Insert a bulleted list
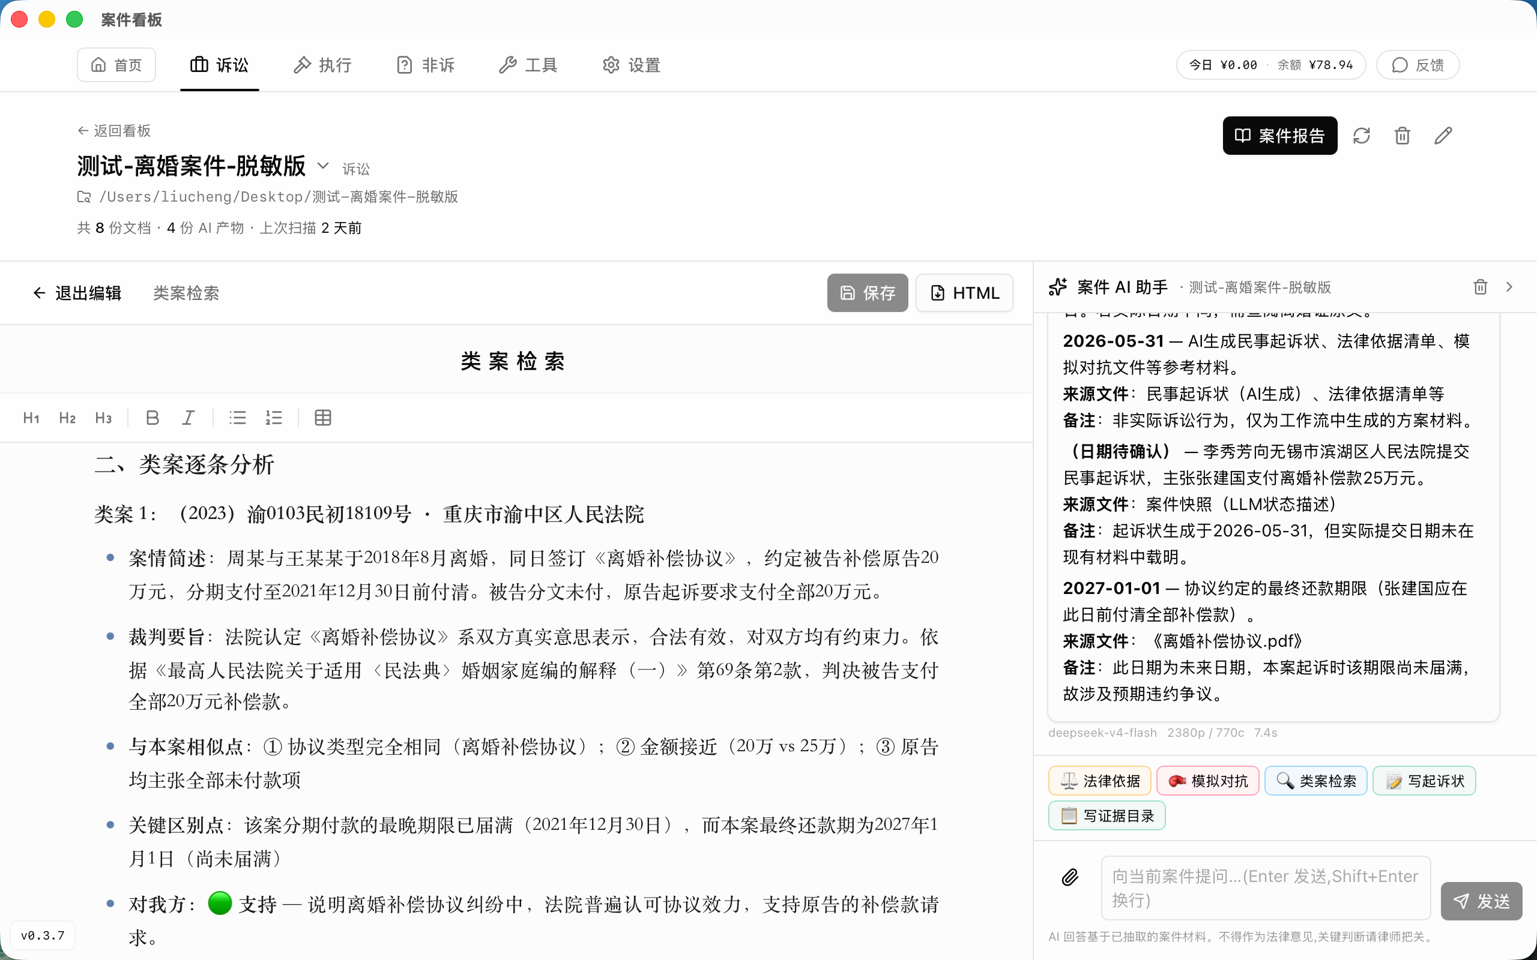The height and width of the screenshot is (960, 1537). [x=238, y=418]
